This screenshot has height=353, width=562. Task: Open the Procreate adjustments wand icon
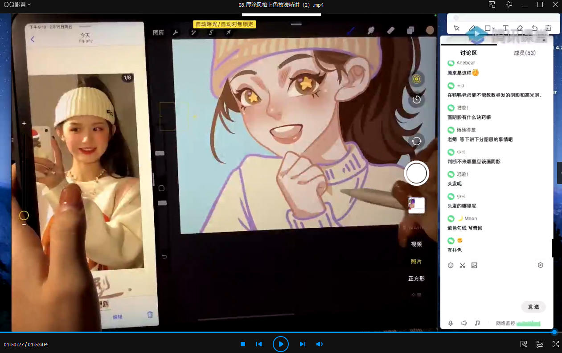(193, 33)
